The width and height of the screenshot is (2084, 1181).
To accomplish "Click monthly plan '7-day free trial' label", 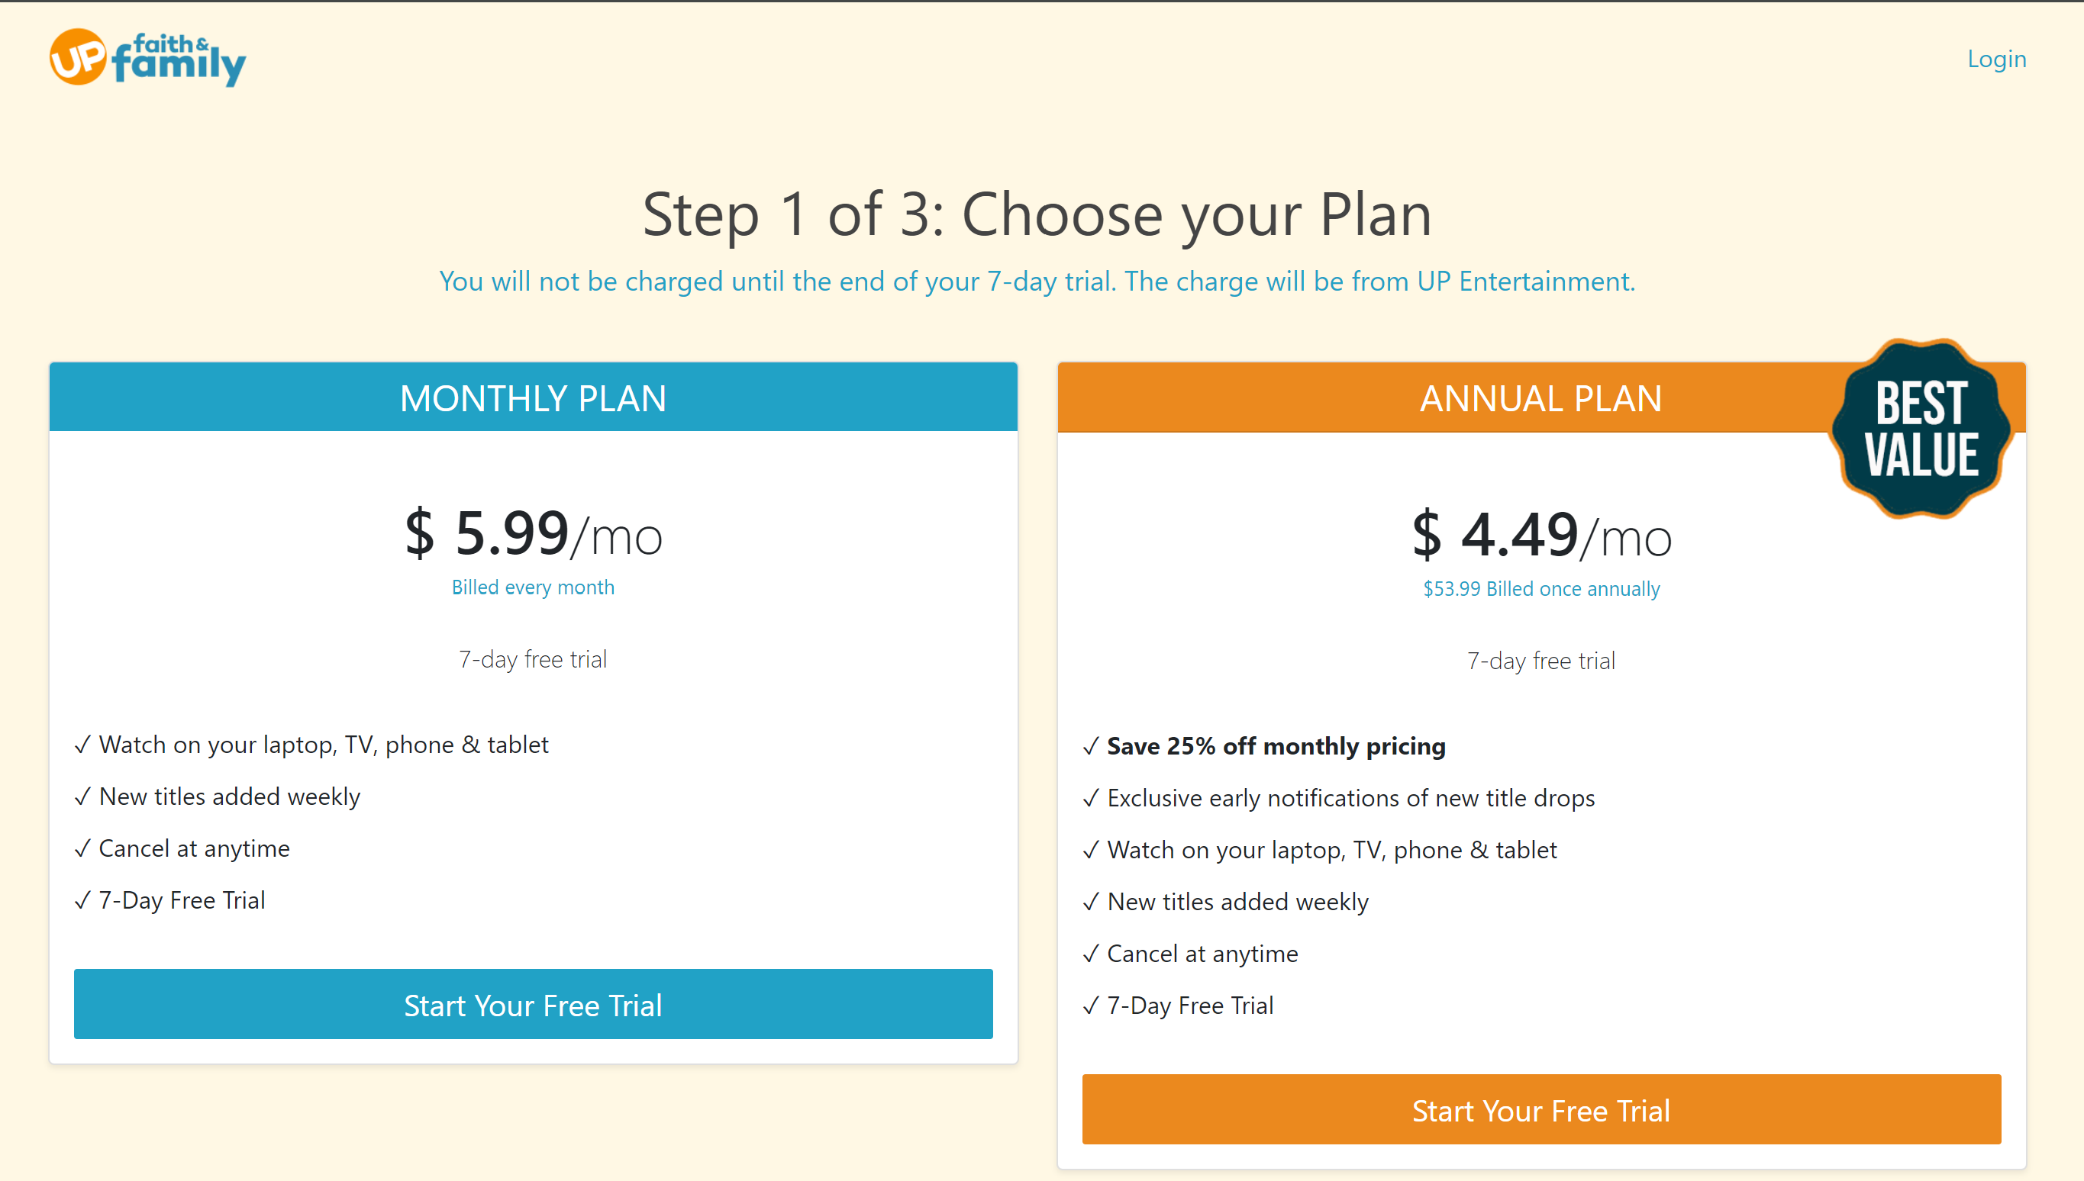I will click(532, 659).
